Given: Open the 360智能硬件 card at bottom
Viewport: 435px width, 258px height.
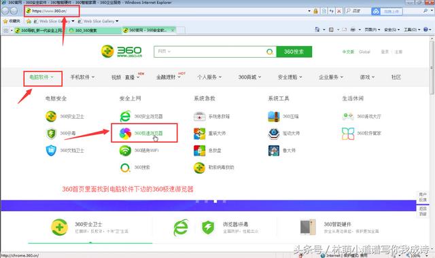Looking at the screenshot, I should (x=339, y=227).
